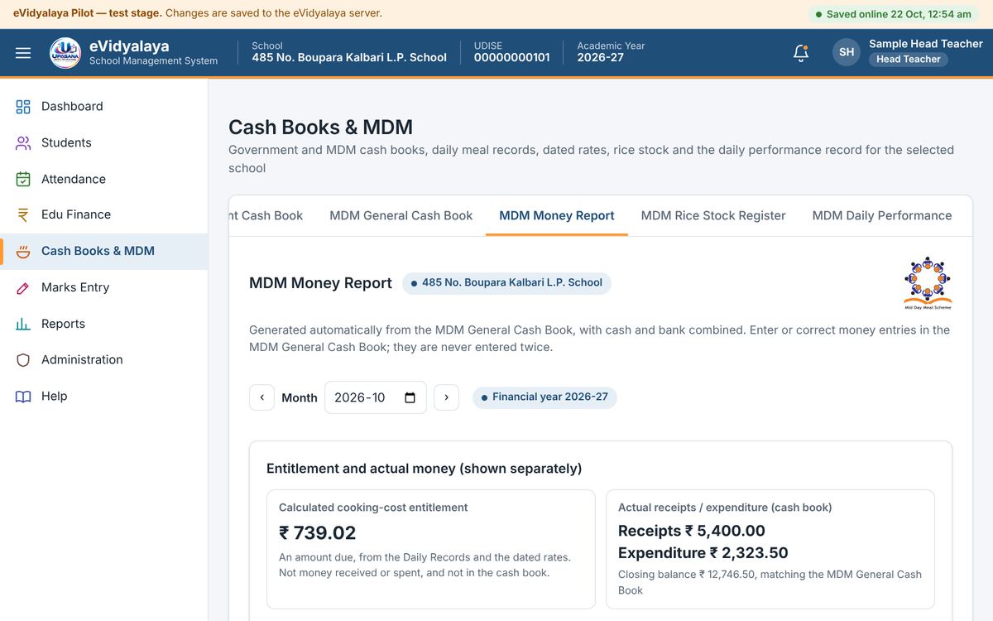This screenshot has height=621, width=993.
Task: Click the Reports bar chart icon
Action: (x=23, y=324)
